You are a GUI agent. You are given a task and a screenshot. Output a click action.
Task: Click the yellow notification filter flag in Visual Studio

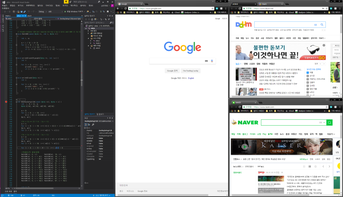(66, 2)
